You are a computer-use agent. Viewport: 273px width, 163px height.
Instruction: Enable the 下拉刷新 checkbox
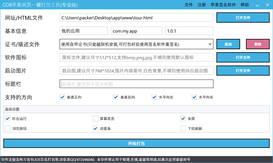tap(183, 128)
